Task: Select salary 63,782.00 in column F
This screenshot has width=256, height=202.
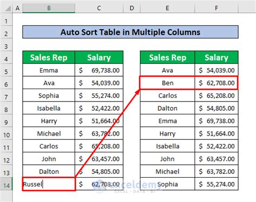Action: click(x=217, y=171)
